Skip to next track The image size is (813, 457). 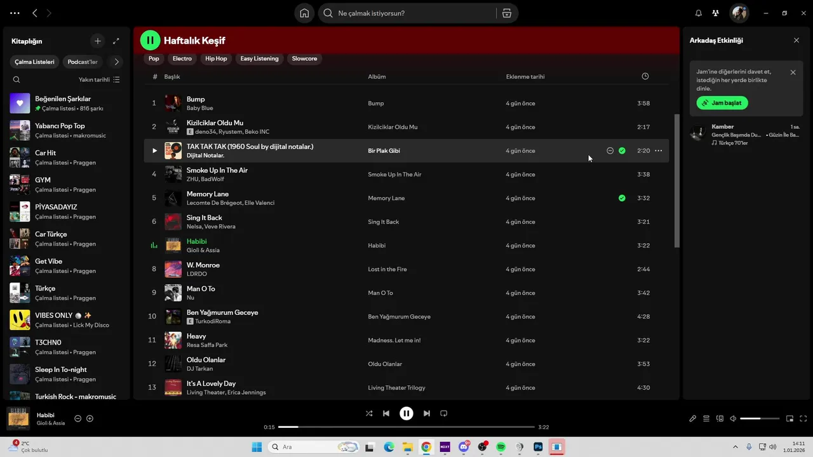(427, 413)
